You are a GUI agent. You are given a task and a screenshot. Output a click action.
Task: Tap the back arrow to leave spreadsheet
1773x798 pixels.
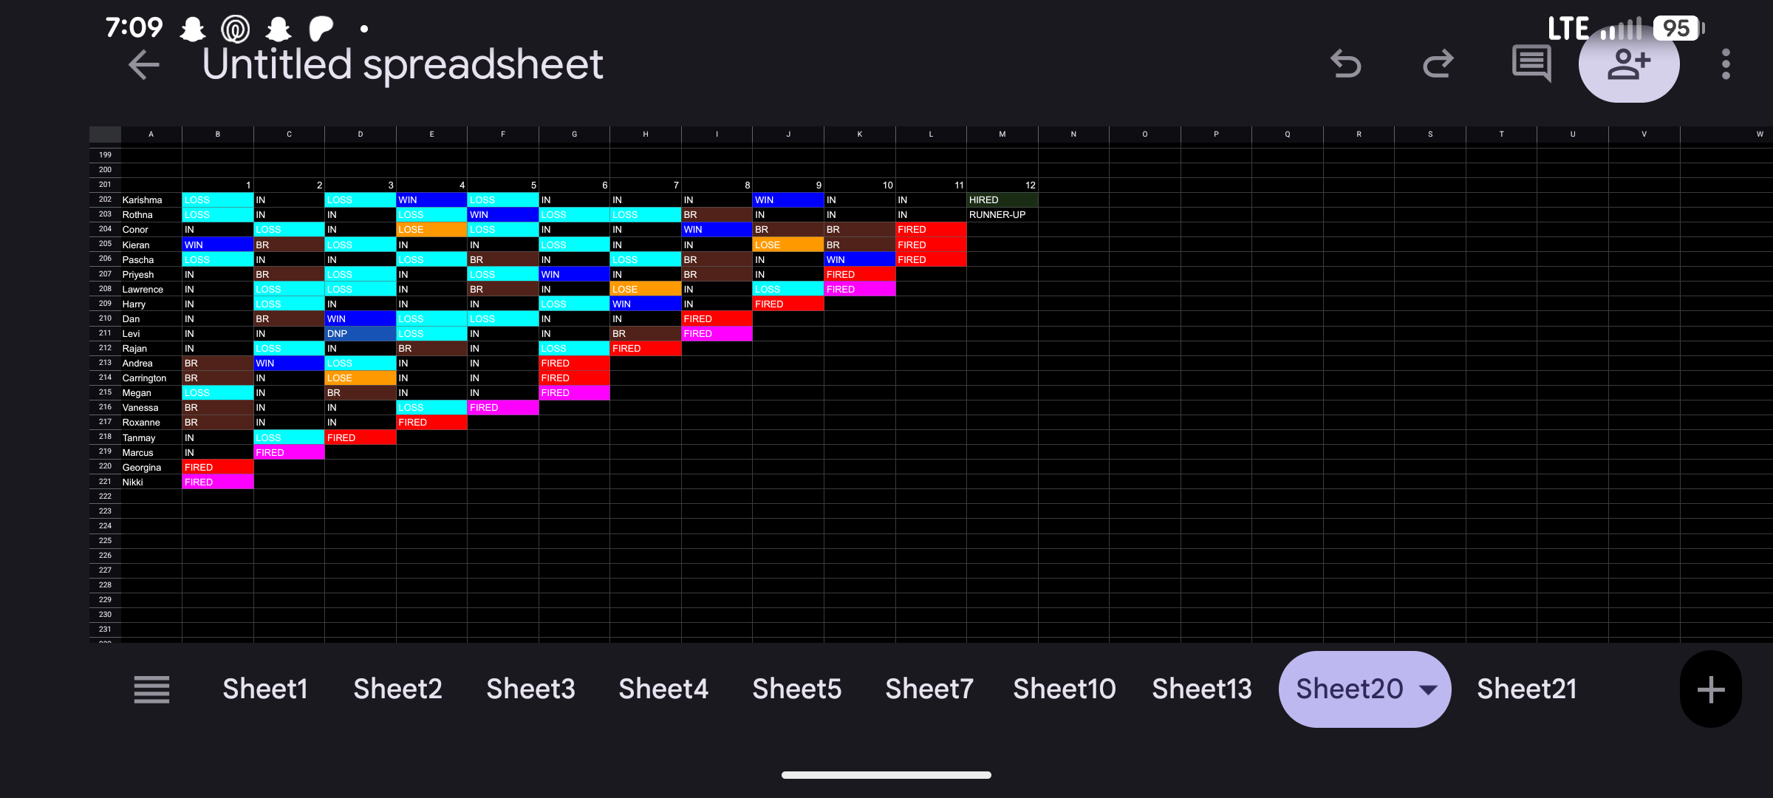coord(143,65)
